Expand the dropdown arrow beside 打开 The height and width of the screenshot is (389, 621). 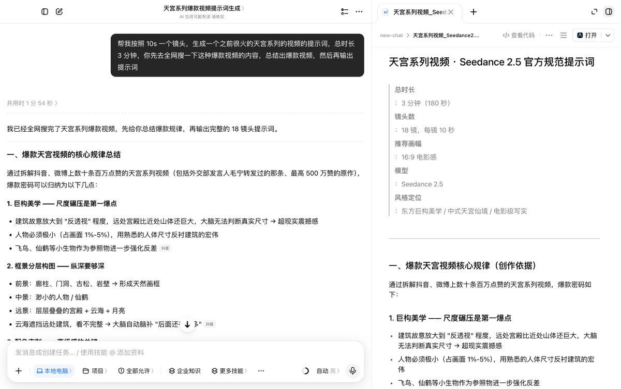pyautogui.click(x=608, y=35)
